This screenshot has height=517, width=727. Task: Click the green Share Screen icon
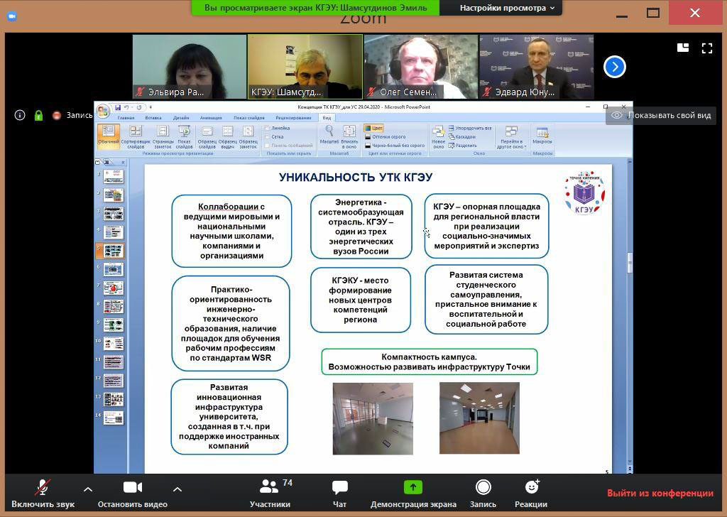click(x=413, y=487)
